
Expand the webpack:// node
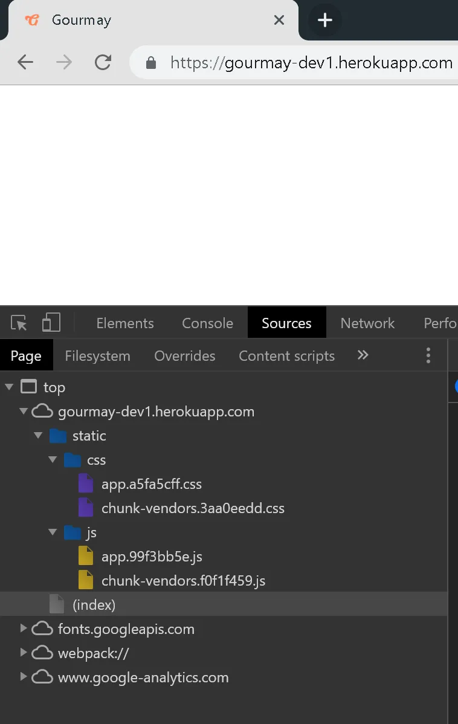(23, 652)
